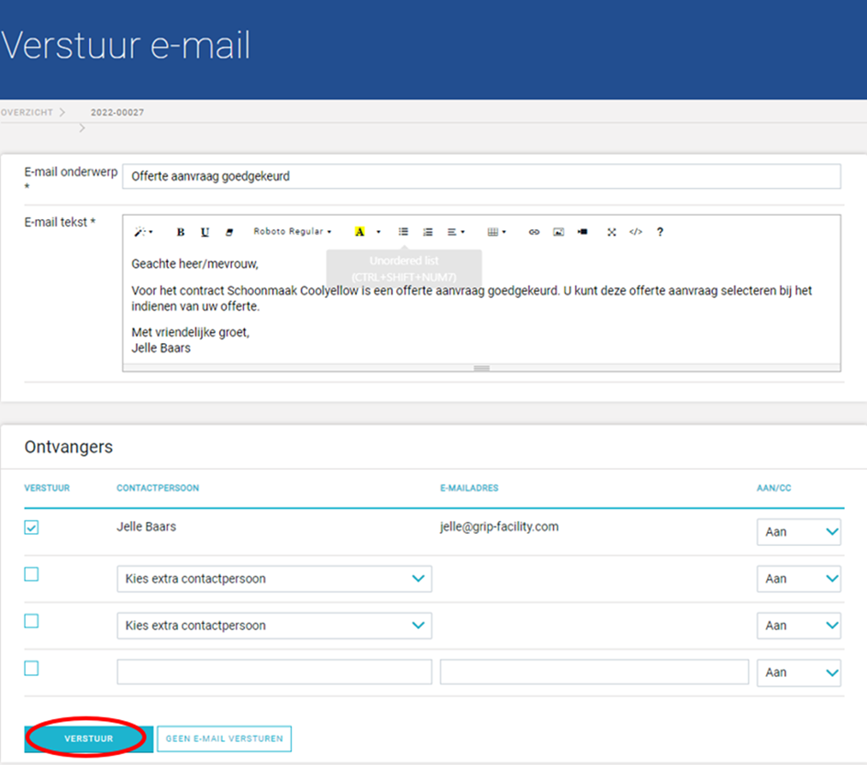
Task: Click the line 'Geachte heer/mevrouw,'
Action: (195, 264)
